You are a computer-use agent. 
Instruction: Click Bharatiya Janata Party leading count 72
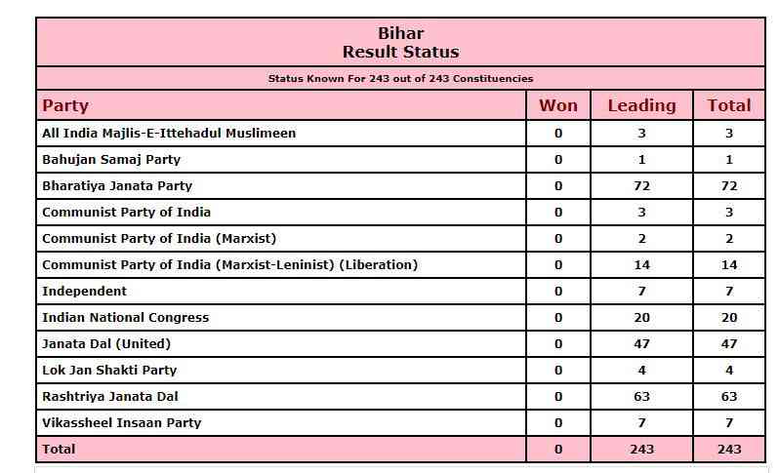(x=641, y=185)
